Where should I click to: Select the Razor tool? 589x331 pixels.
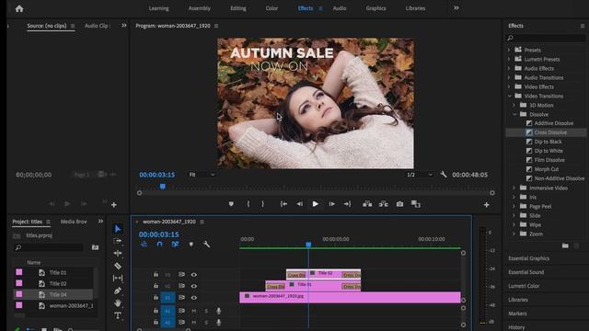[x=118, y=266]
